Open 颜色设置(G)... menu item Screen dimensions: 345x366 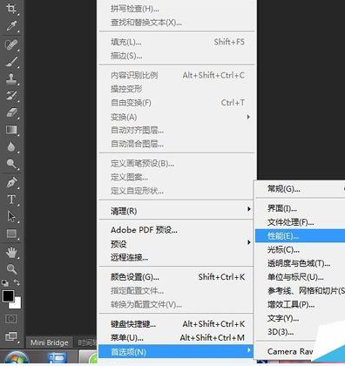coord(177,277)
